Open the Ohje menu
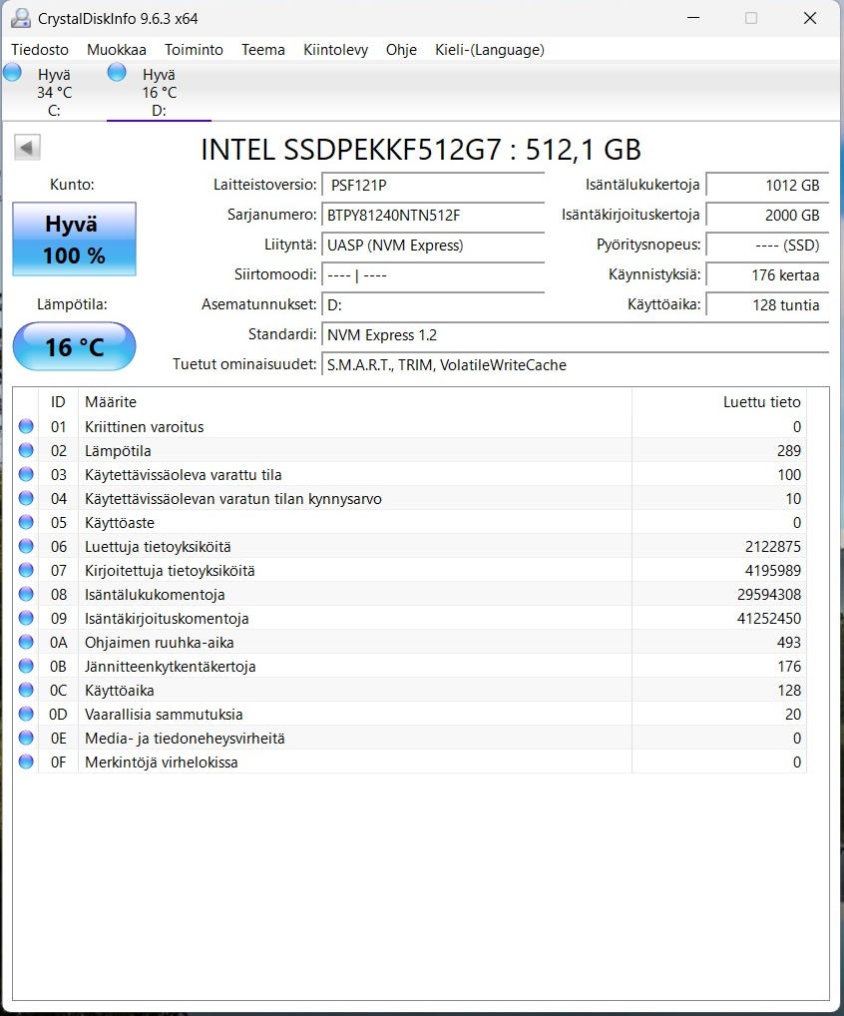This screenshot has height=1016, width=844. (401, 50)
